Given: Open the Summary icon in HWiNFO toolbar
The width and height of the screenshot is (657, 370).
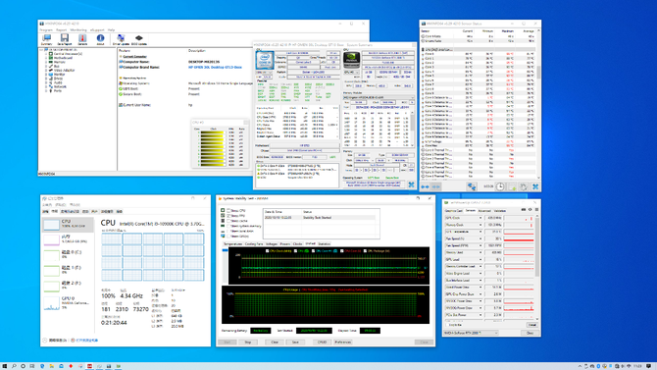Looking at the screenshot, I should [46, 39].
